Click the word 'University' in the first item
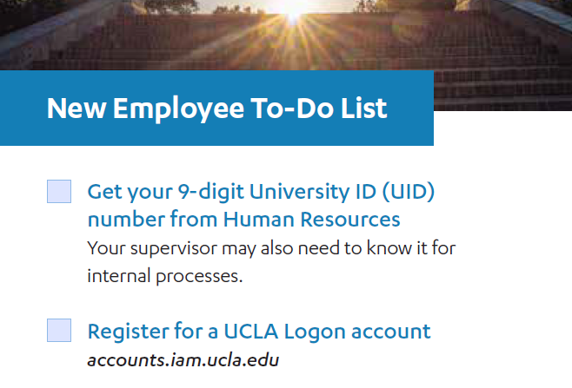 (300, 192)
